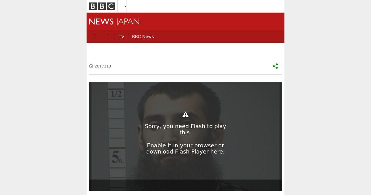Open the BBC logo homepage link
Viewport: 371px width, 195px height.
(x=102, y=6)
